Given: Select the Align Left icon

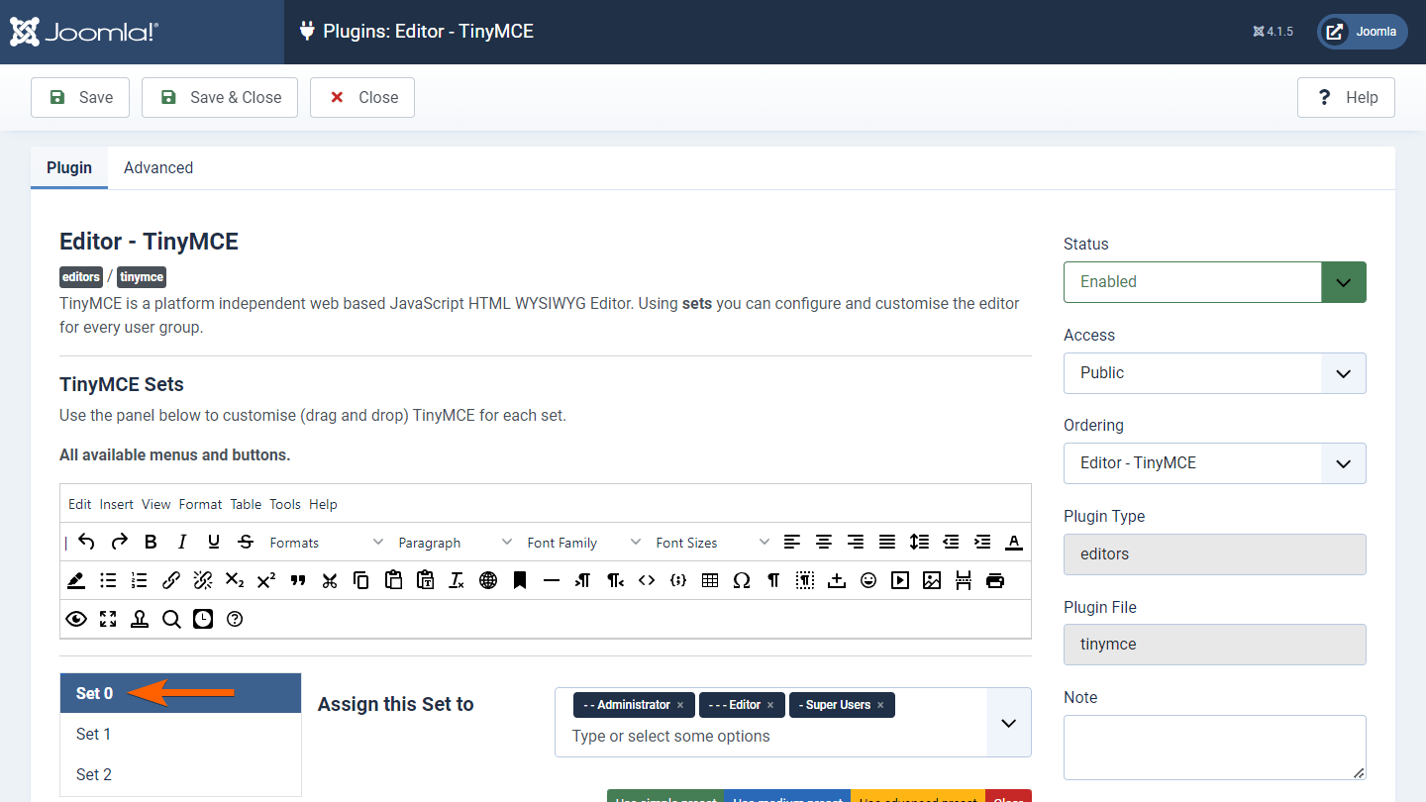Looking at the screenshot, I should click(792, 542).
